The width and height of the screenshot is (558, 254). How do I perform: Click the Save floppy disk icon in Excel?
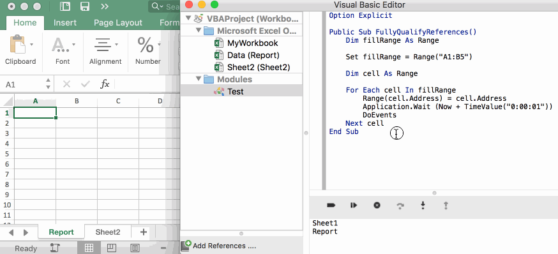click(85, 6)
